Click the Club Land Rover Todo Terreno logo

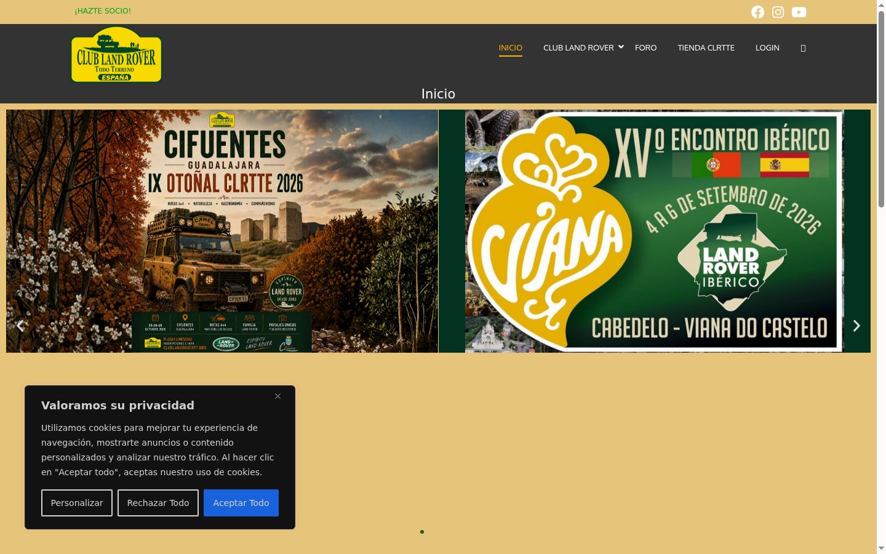[116, 55]
